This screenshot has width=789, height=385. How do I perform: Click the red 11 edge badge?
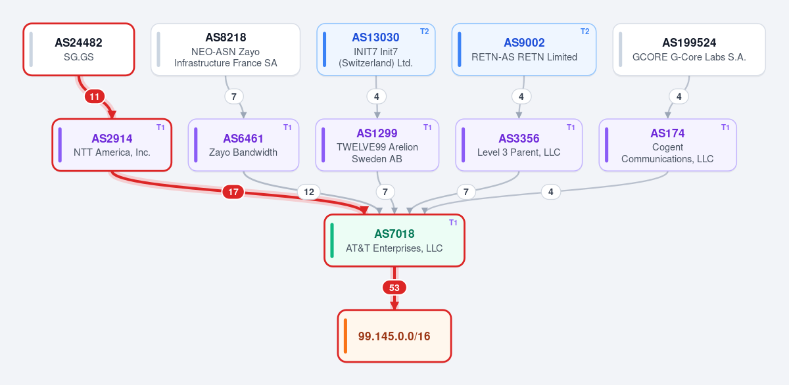(95, 97)
